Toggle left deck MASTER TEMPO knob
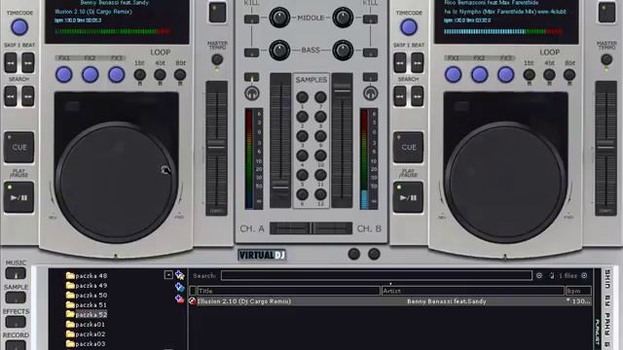This screenshot has width=623, height=350. click(217, 59)
